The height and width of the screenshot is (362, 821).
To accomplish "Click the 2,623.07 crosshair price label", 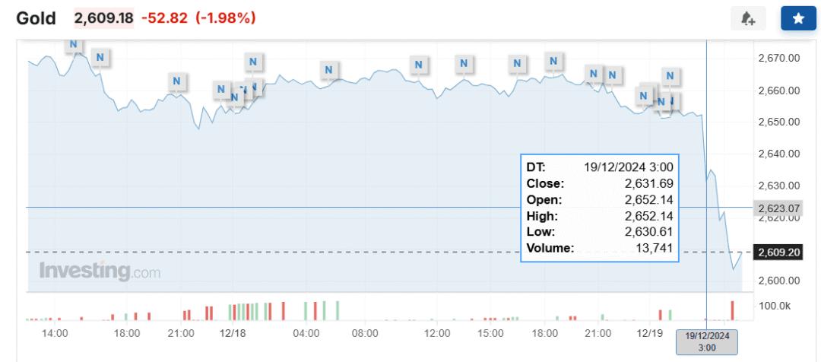I will [x=776, y=208].
